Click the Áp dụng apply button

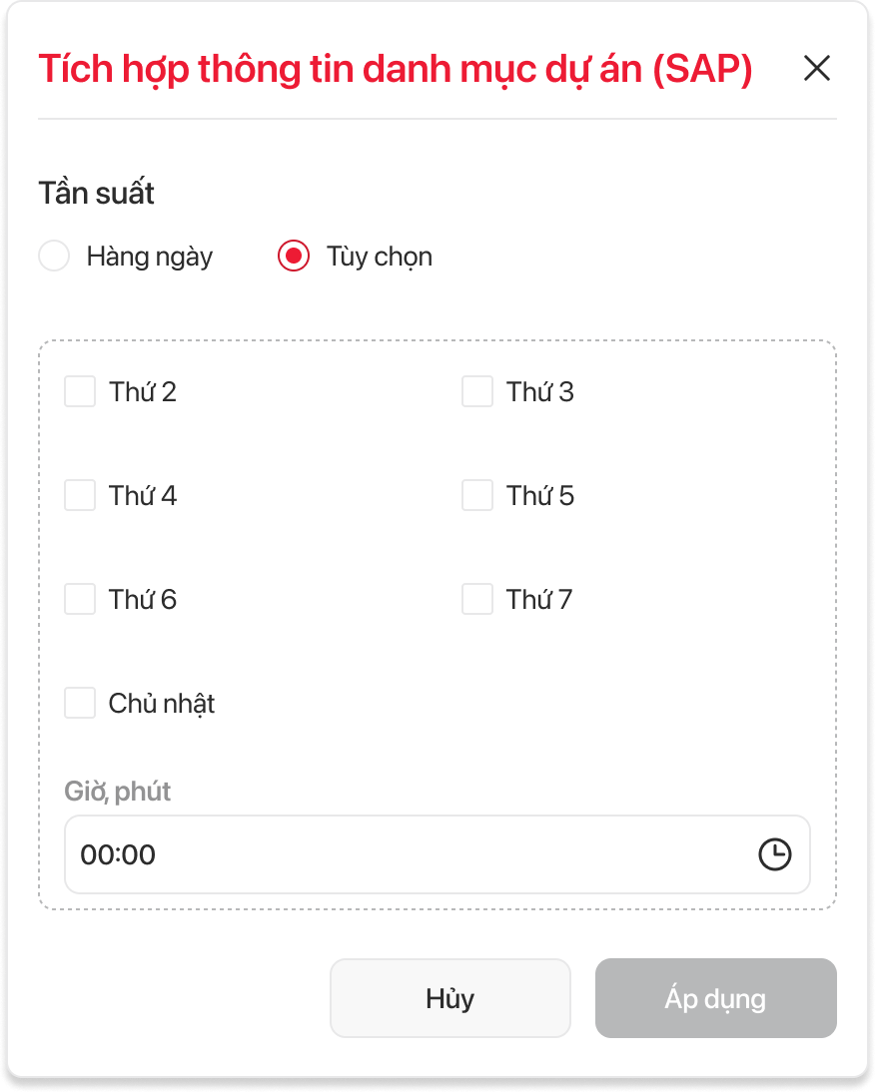coord(715,998)
